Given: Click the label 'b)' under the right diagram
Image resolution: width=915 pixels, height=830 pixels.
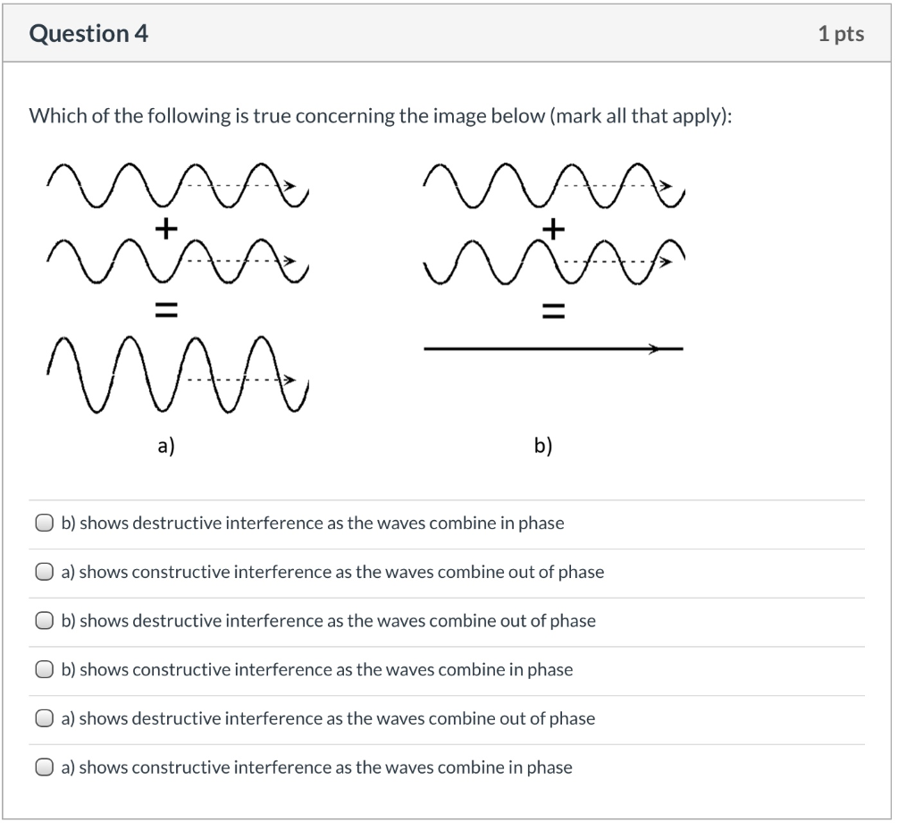Looking at the screenshot, I should coord(543,444).
